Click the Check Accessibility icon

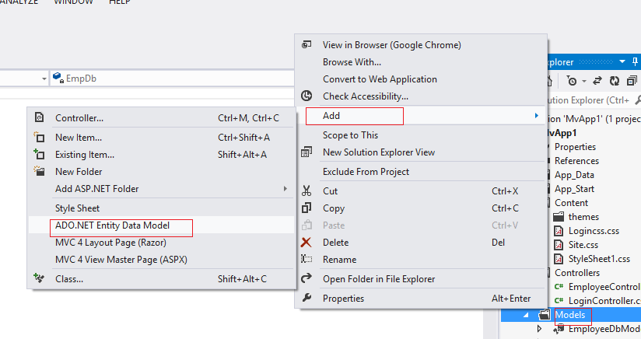pos(306,96)
